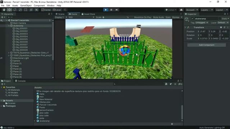Switch to the Asset Store tab

coord(88,14)
